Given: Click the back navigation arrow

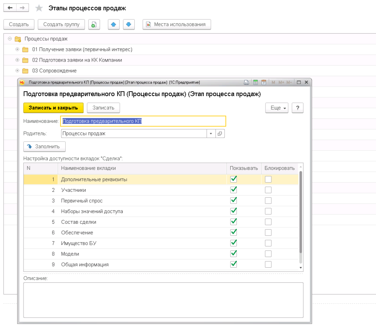Looking at the screenshot, I should point(10,8).
